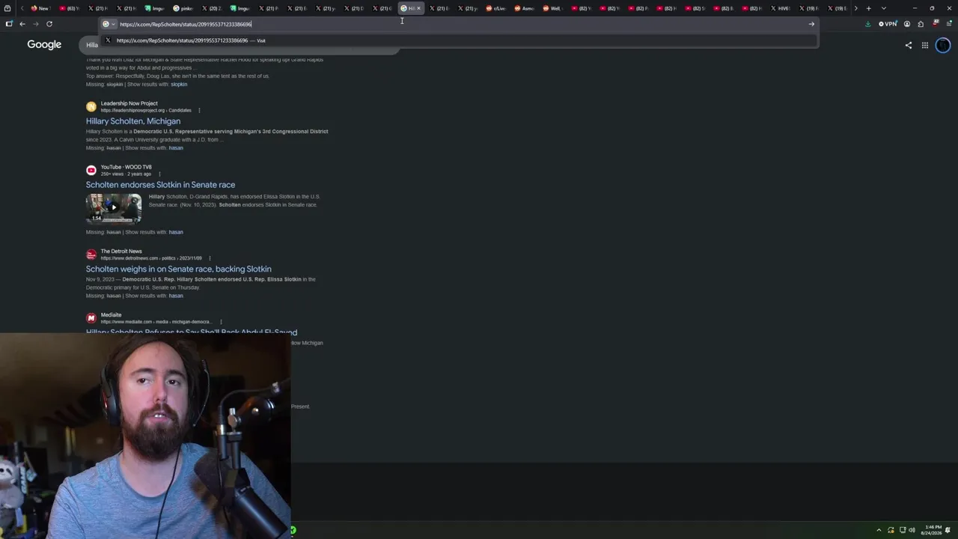958x539 pixels.
Task: Open 'Hillary Scholten, Michigan' result link
Action: point(133,121)
